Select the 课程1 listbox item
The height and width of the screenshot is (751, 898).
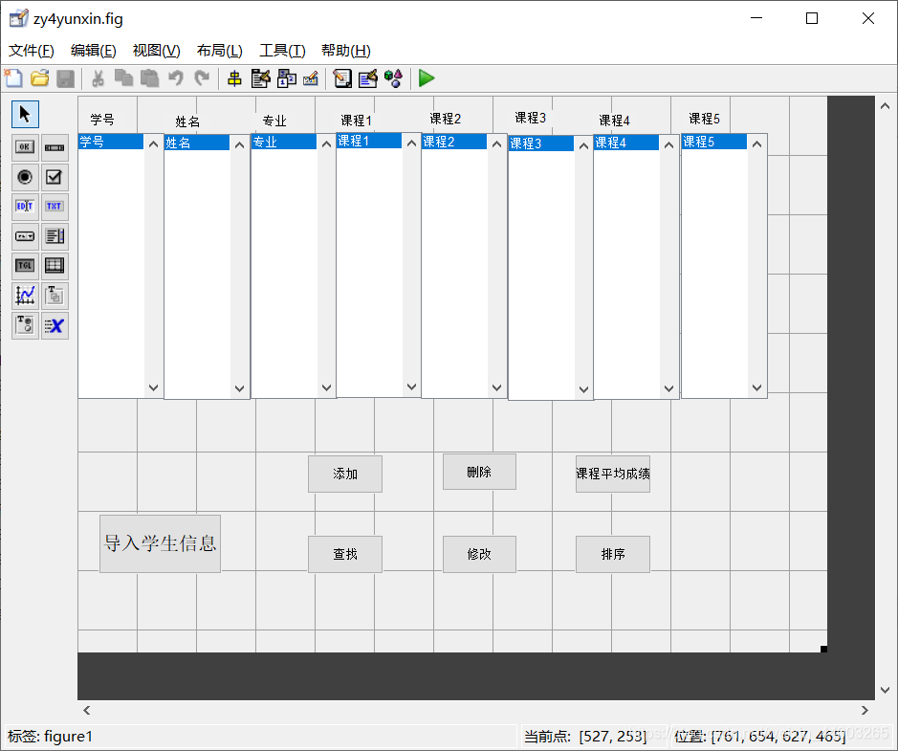369,141
